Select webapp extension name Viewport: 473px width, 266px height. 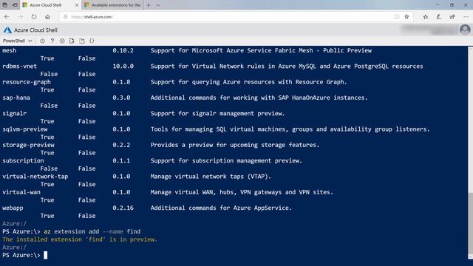click(13, 208)
